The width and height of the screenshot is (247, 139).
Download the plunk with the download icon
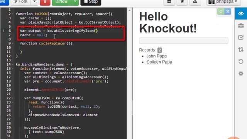click(x=195, y=2)
